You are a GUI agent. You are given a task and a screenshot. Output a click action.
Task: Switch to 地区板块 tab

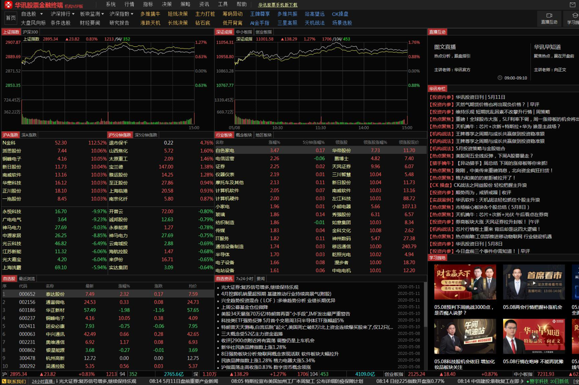[x=263, y=135]
